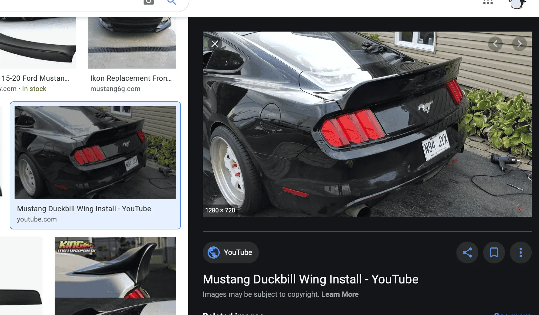Go to previous image arrow

point(495,44)
